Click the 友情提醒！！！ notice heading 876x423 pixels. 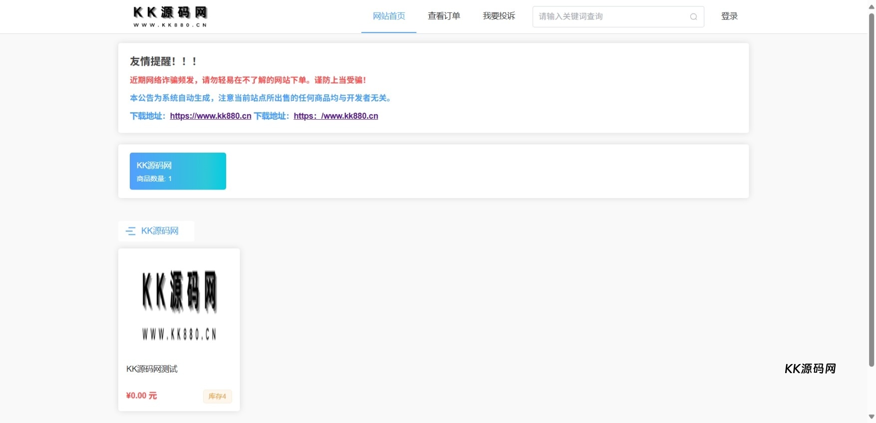click(x=164, y=61)
